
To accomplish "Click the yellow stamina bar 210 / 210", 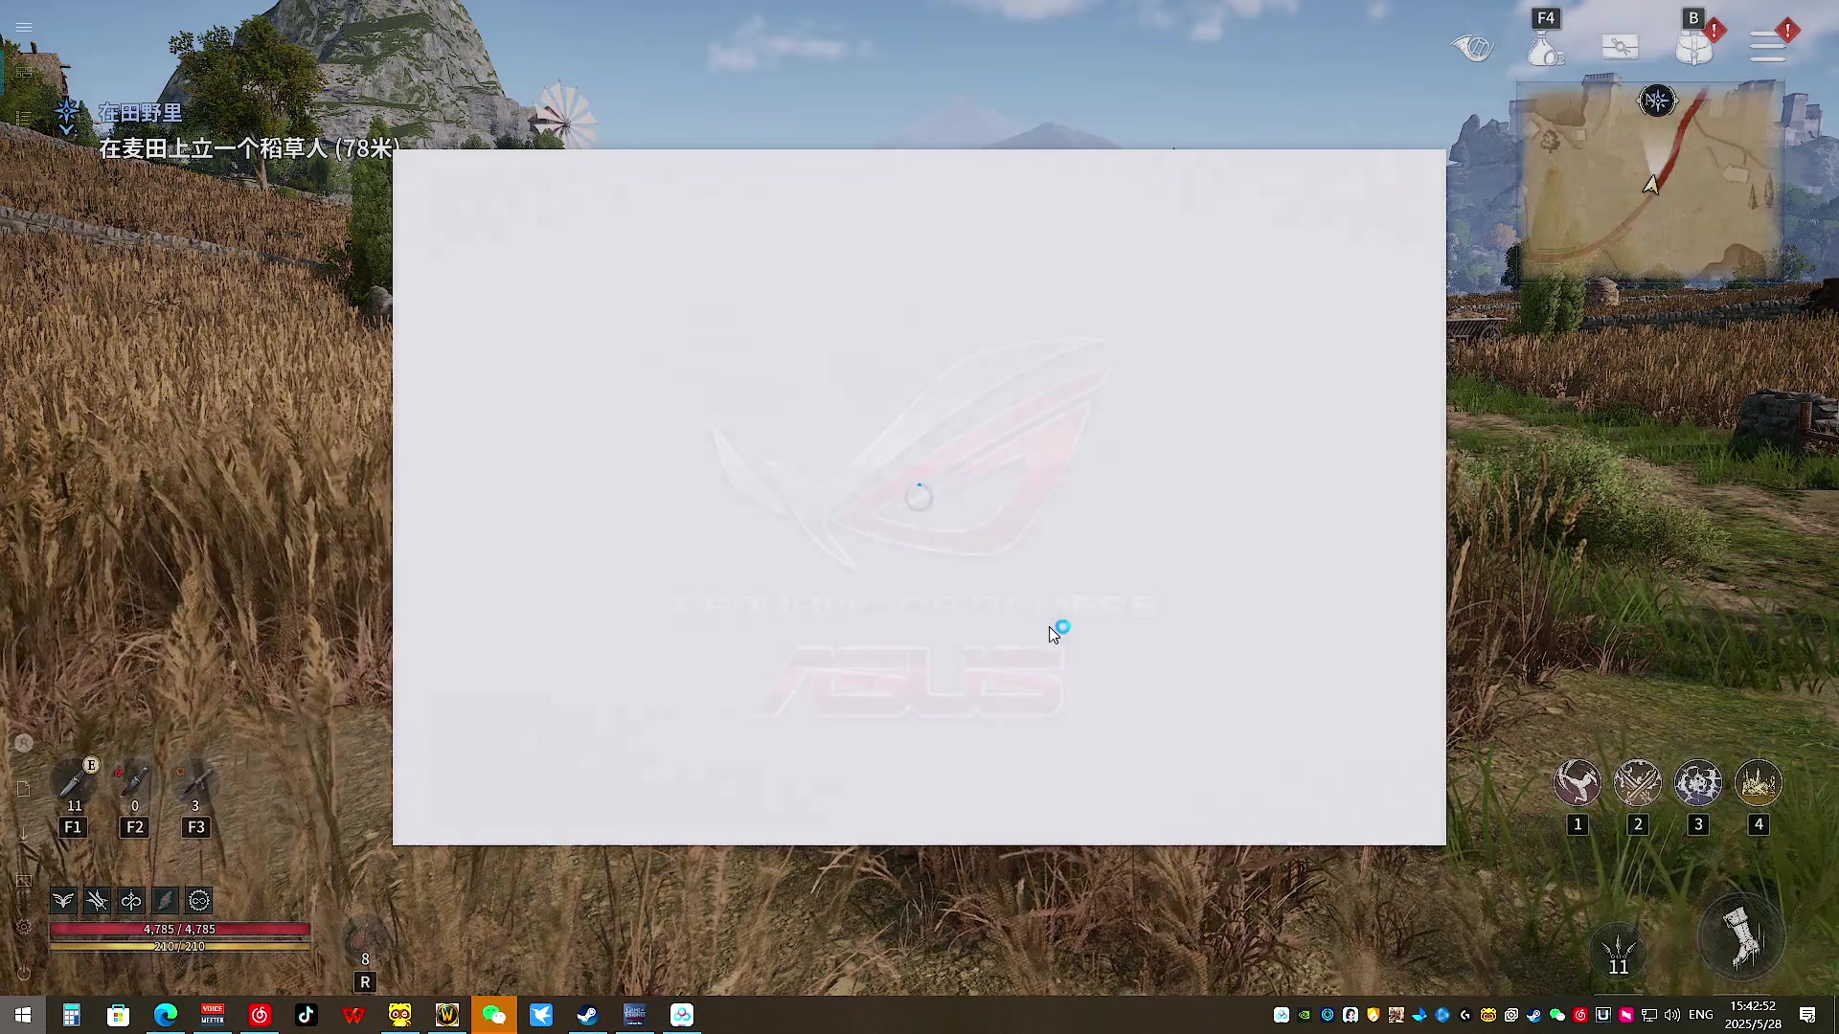I will [180, 946].
